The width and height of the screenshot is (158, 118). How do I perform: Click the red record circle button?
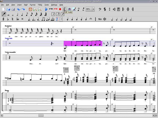tap(60, 9)
